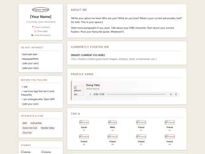Click the [INSERT CURRENT FIX HERE] heading
Viewport: 205px width, 154px height.
(x=88, y=55)
